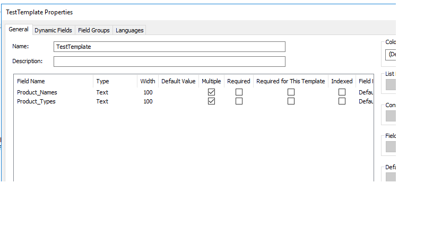The image size is (433, 244).
Task: Click the Type column header
Action: [x=102, y=81]
